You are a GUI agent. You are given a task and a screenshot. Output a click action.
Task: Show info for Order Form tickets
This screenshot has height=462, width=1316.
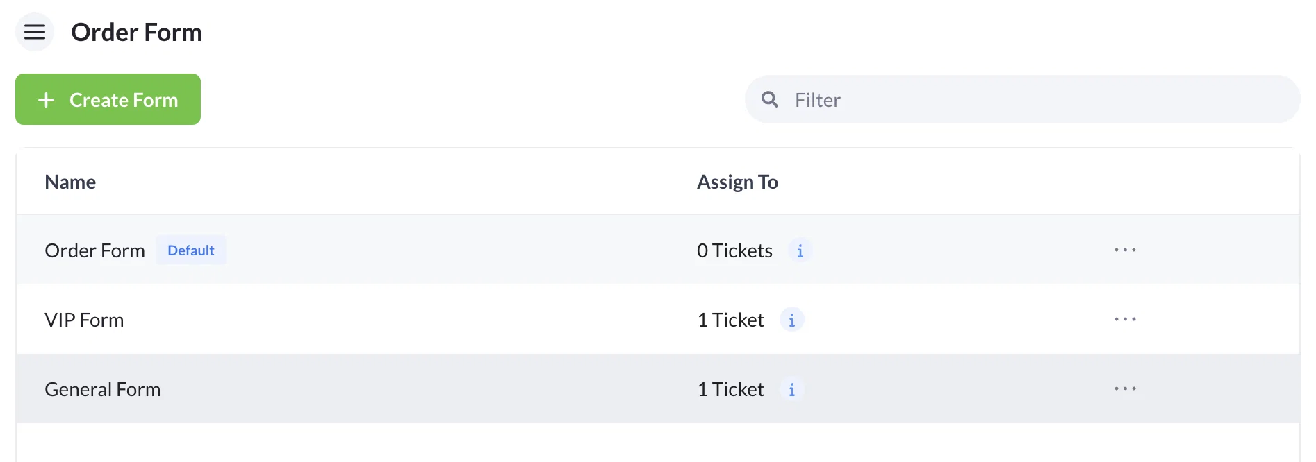click(x=800, y=250)
